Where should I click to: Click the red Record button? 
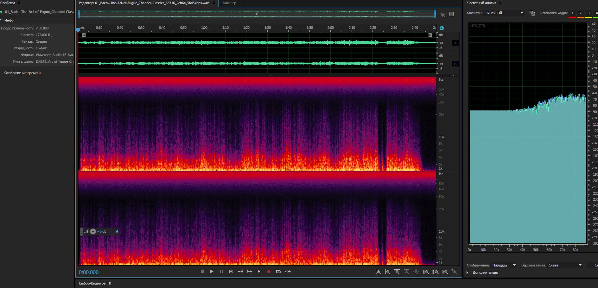269,272
